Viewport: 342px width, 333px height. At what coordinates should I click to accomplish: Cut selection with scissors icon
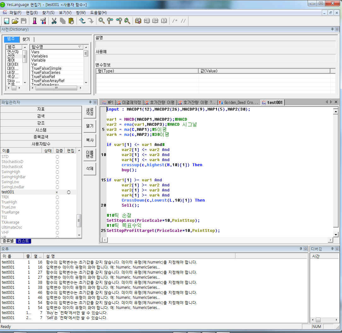(x=54, y=21)
